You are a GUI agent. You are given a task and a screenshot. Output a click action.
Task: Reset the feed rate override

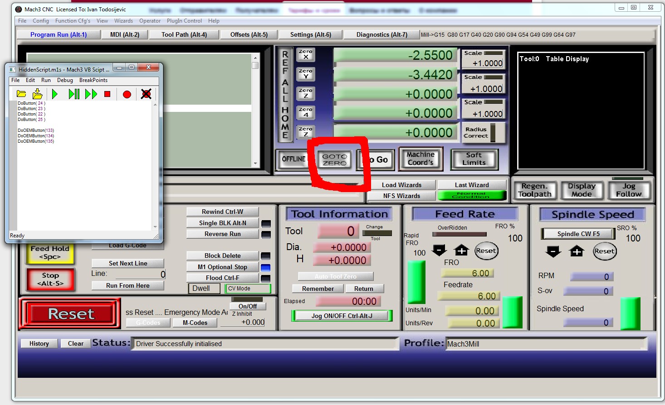486,251
